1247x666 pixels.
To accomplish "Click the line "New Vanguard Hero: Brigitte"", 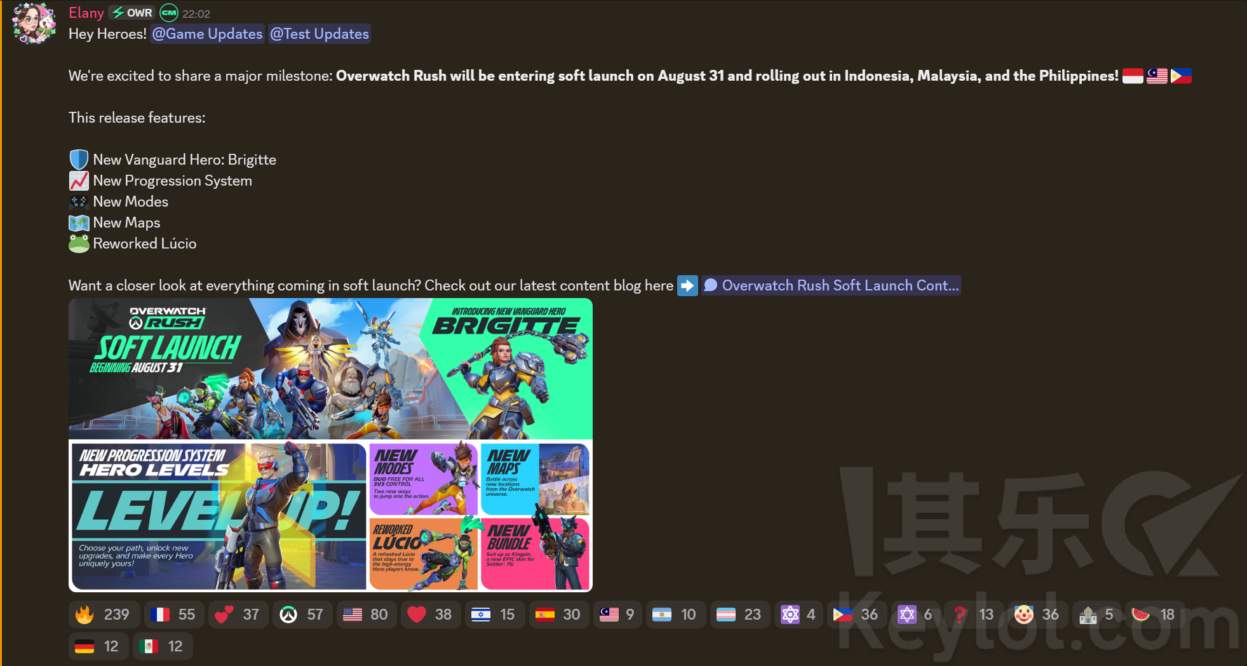I will click(x=184, y=160).
